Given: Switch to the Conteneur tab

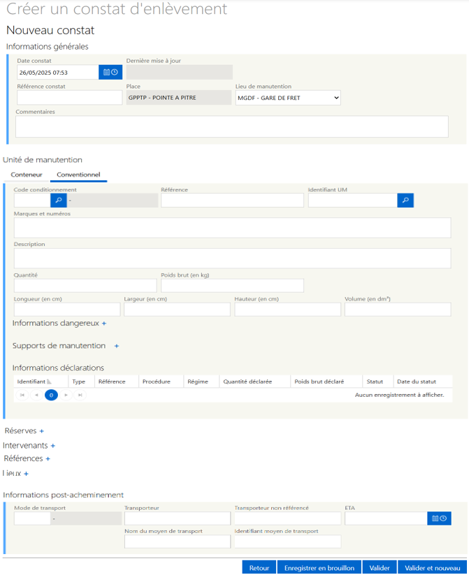Looking at the screenshot, I should click(27, 175).
